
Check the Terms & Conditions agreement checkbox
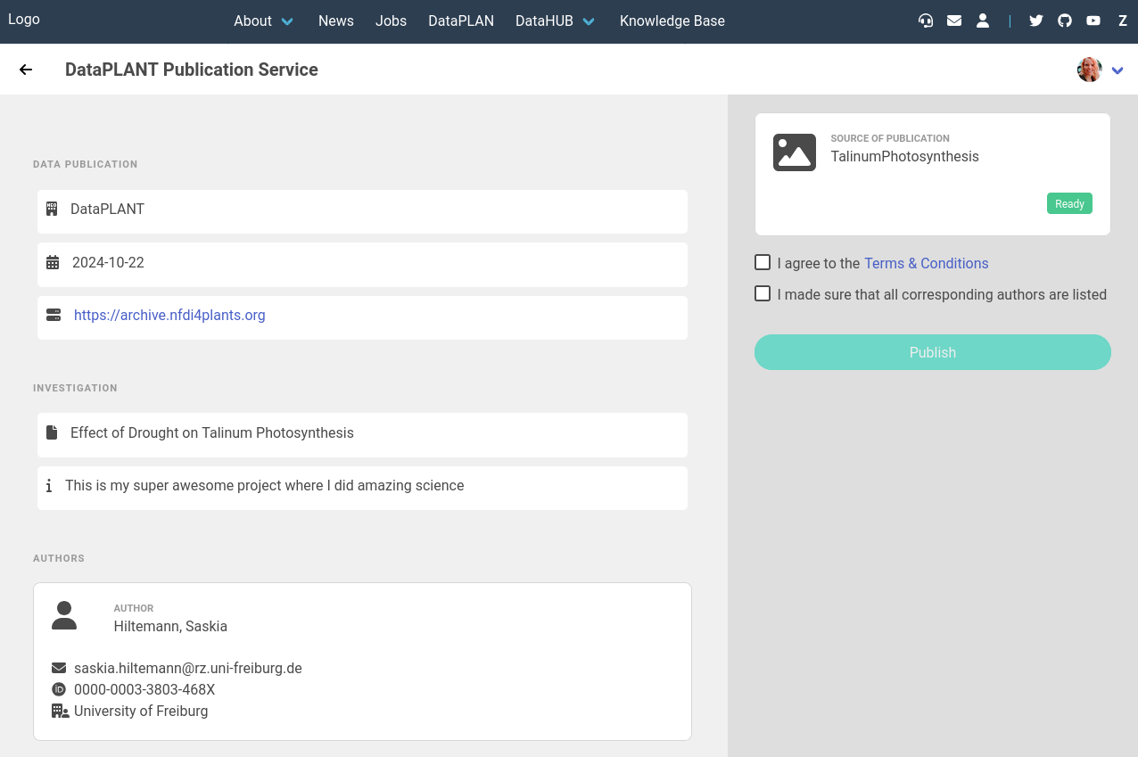pos(763,262)
